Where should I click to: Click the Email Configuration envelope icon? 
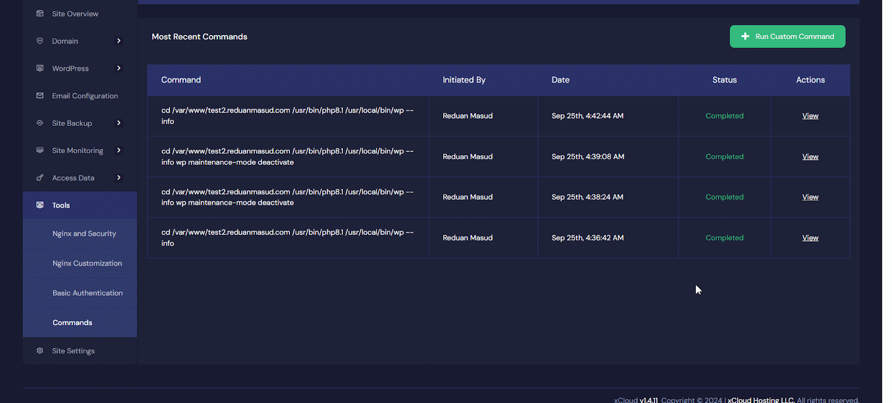40,96
